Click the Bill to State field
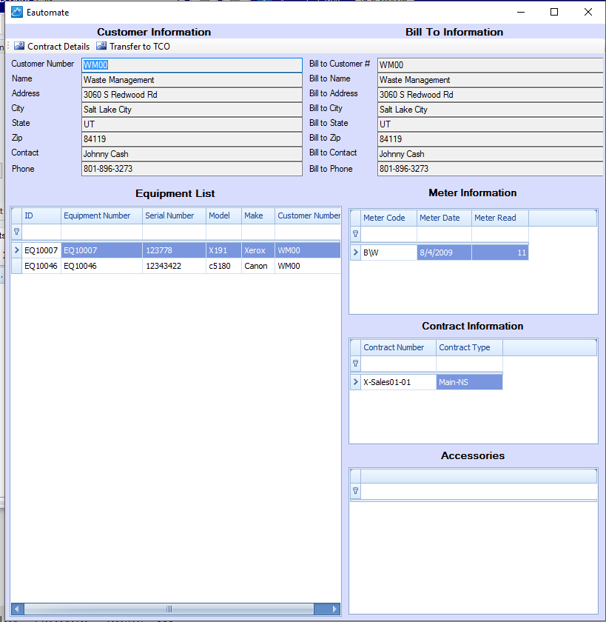 tap(491, 124)
